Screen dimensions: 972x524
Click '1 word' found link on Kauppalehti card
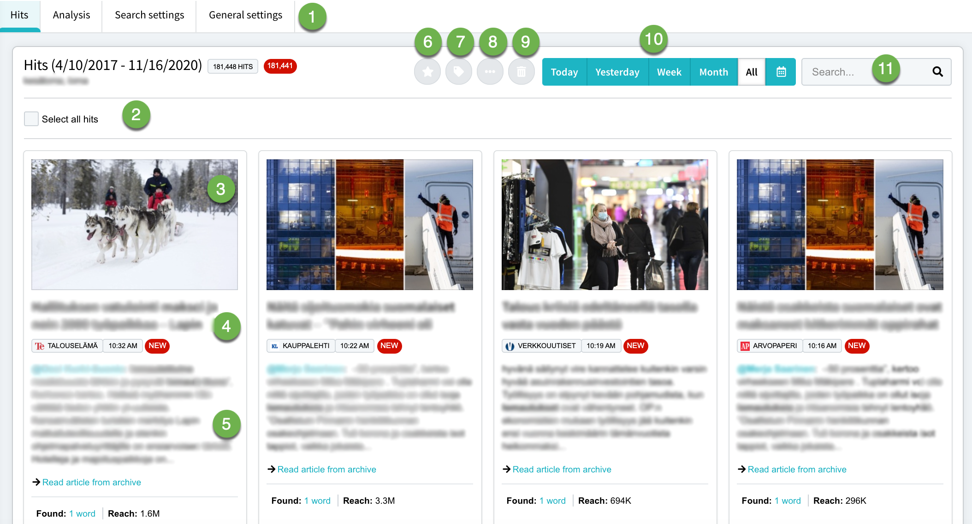[x=317, y=501]
